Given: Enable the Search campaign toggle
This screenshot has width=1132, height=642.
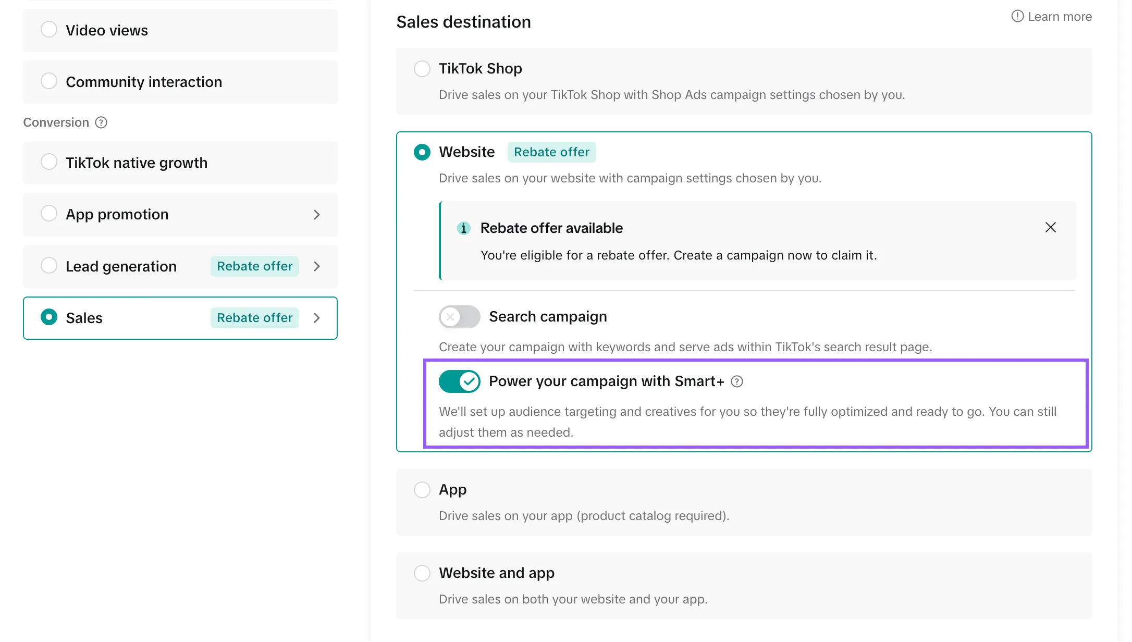Looking at the screenshot, I should [459, 317].
